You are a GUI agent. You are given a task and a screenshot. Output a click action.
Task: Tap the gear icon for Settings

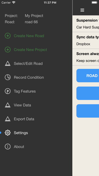[x=8, y=133]
